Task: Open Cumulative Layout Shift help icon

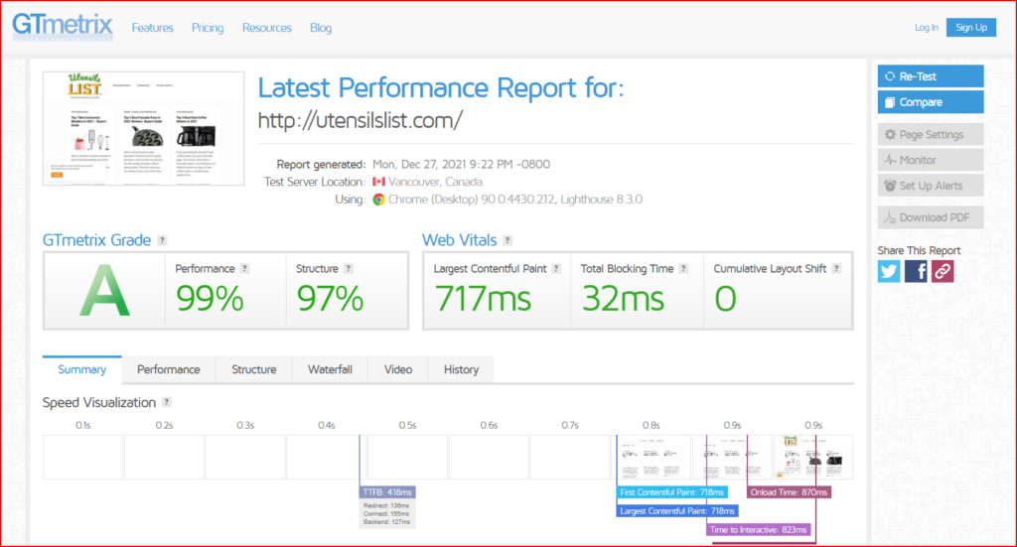Action: pos(836,268)
